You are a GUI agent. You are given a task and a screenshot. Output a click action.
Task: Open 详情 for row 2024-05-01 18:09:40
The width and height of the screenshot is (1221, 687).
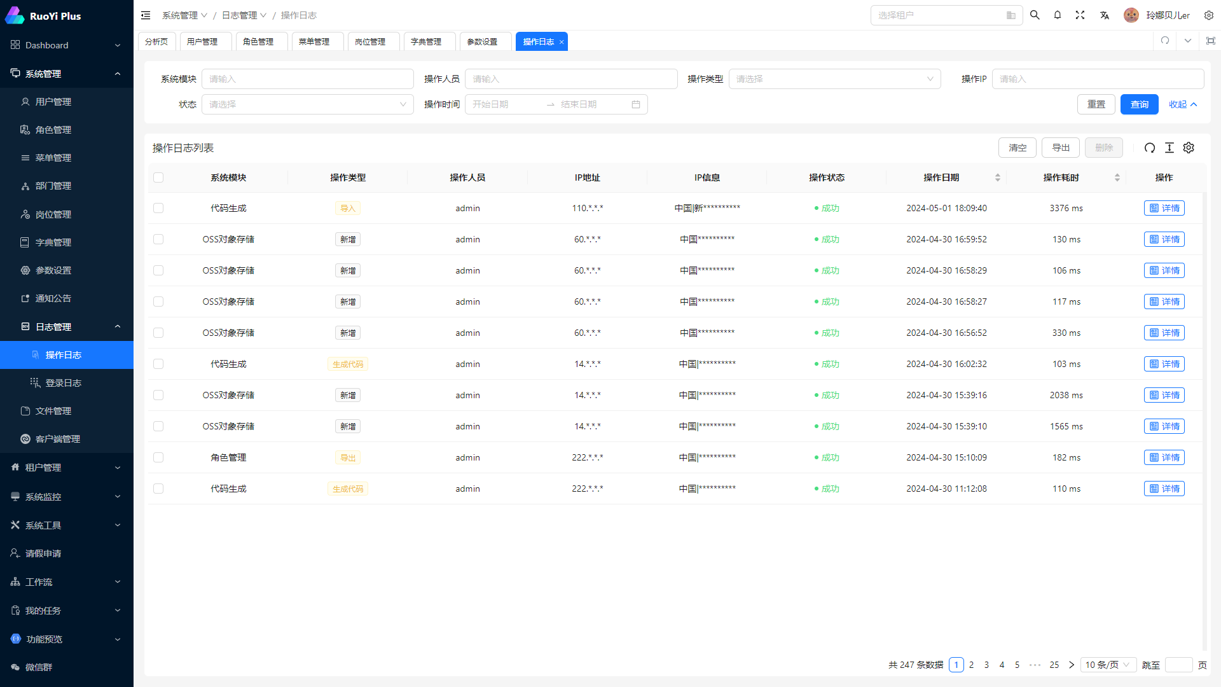(x=1164, y=208)
